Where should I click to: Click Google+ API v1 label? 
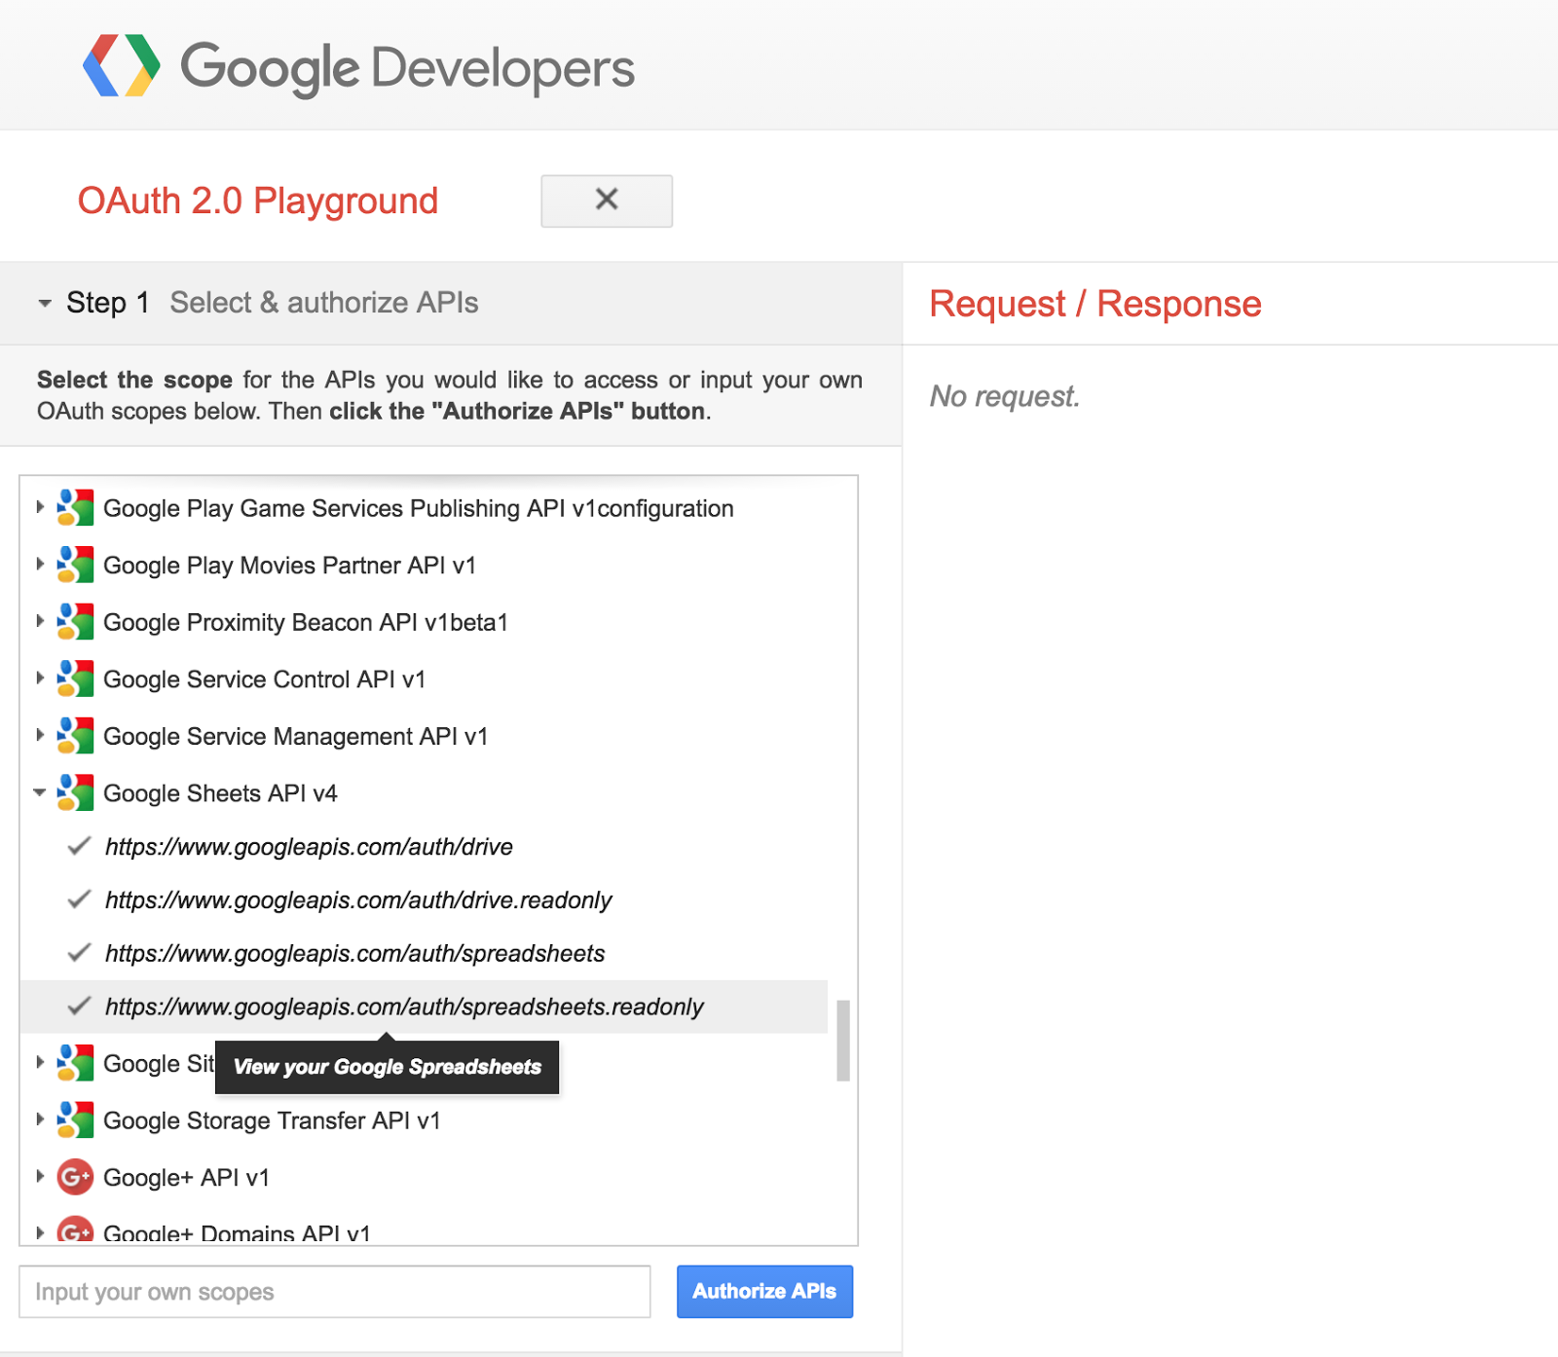[x=186, y=1179]
